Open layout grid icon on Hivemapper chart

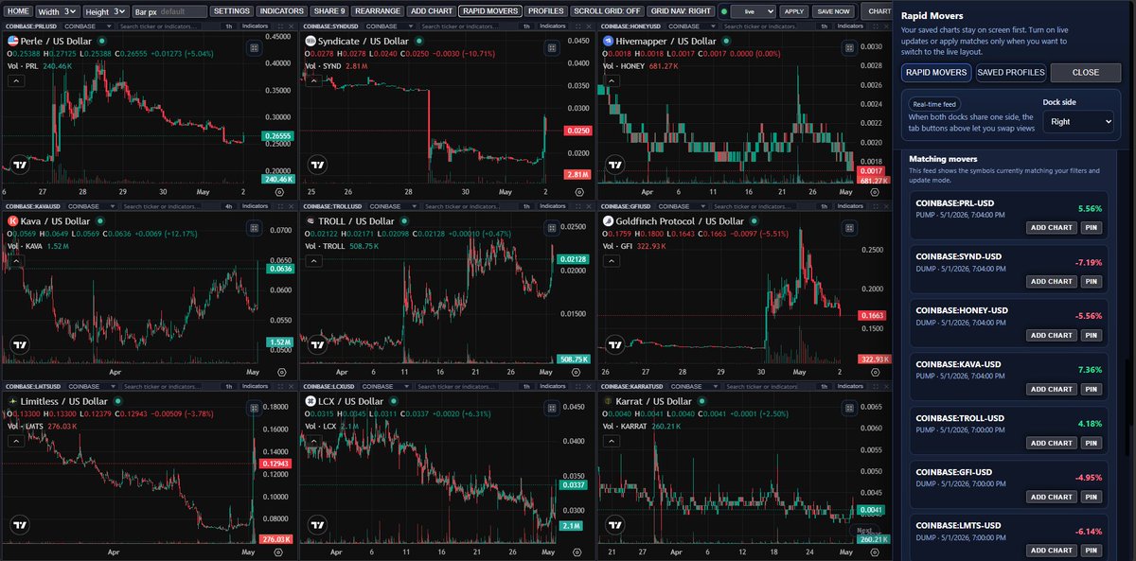point(848,47)
